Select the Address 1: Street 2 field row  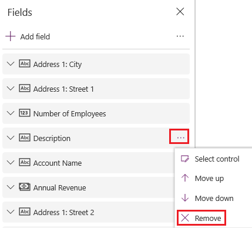point(88,212)
